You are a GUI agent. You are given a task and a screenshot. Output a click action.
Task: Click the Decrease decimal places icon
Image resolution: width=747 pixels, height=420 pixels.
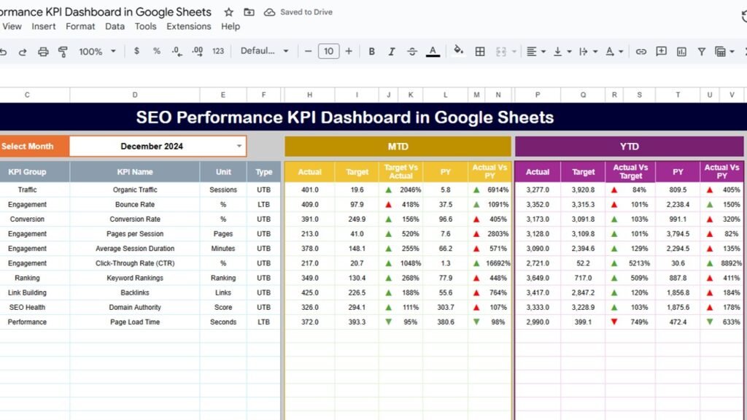(x=177, y=51)
